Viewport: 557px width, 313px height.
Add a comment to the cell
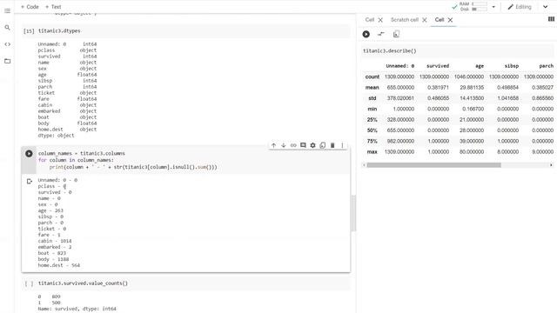click(303, 145)
